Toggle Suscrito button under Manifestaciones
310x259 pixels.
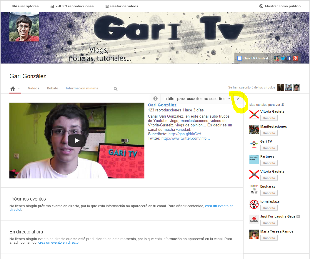269,133
